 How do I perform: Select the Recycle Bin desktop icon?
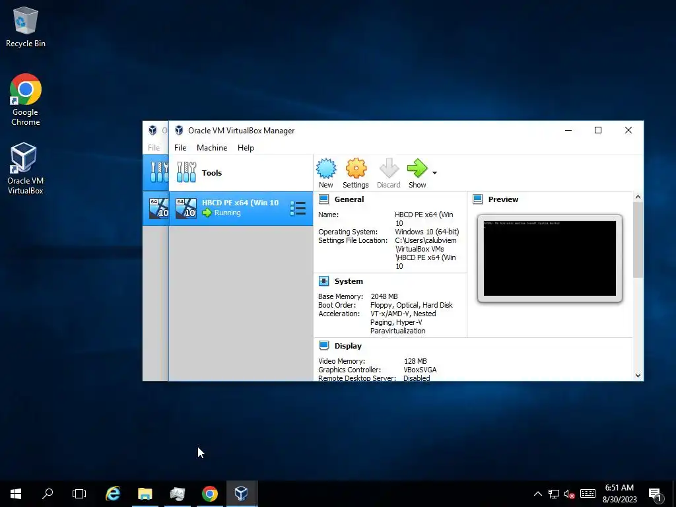[26, 27]
